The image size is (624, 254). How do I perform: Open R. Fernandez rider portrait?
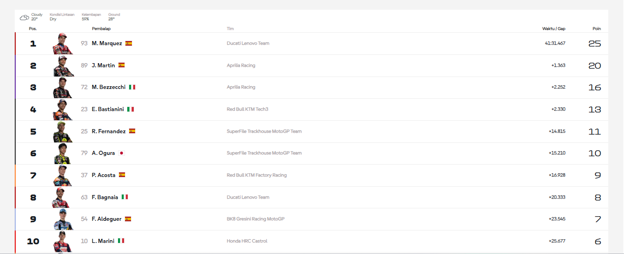tap(63, 131)
